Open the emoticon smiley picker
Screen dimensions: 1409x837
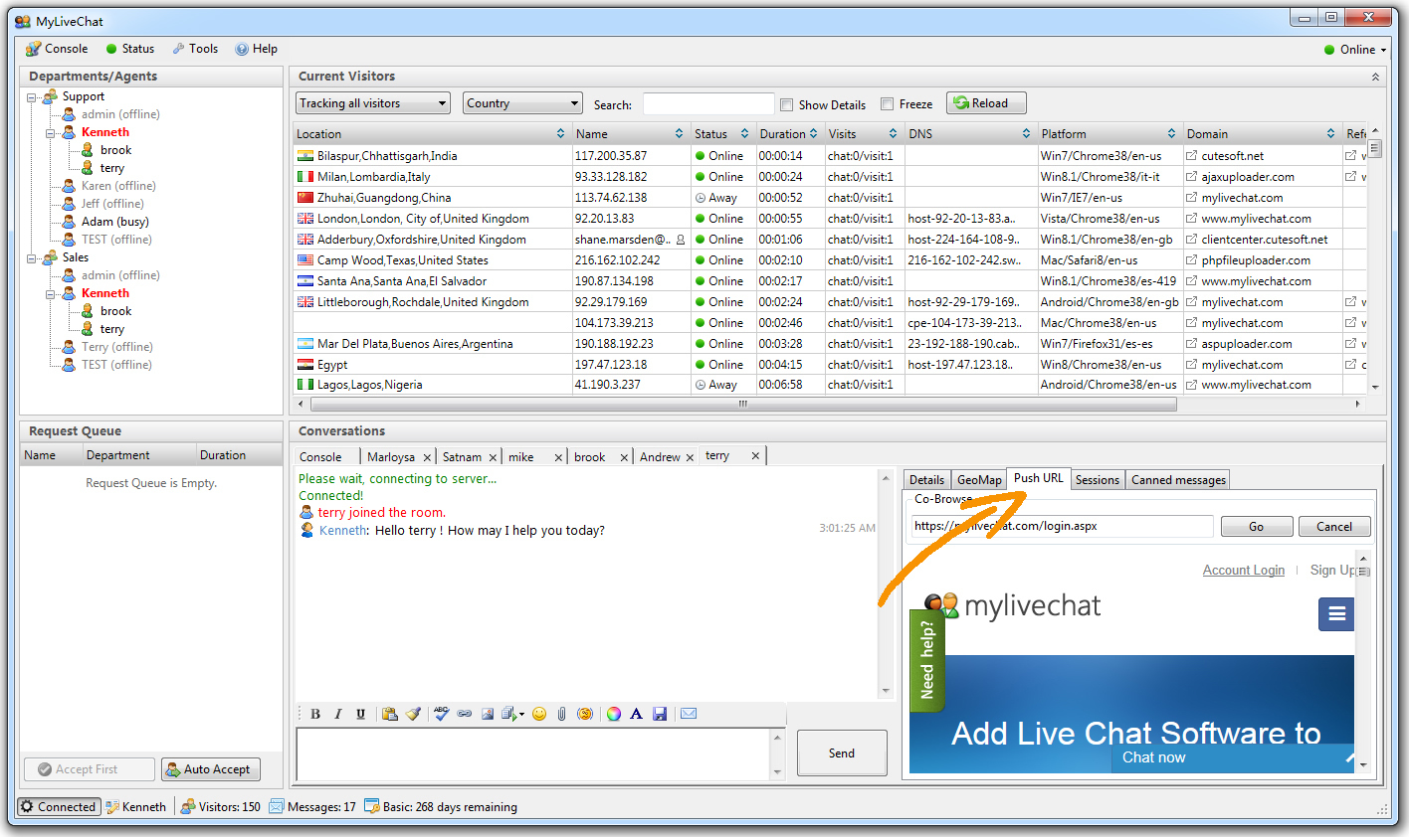539,714
